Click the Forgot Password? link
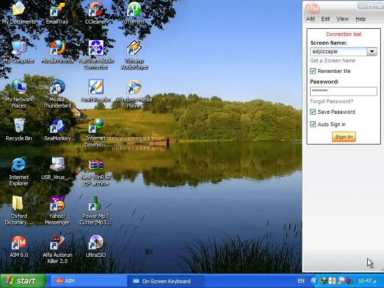This screenshot has width=384, height=288. [332, 101]
